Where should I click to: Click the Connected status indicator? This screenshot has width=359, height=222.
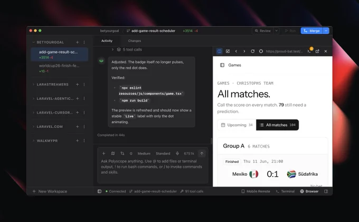[116, 191]
